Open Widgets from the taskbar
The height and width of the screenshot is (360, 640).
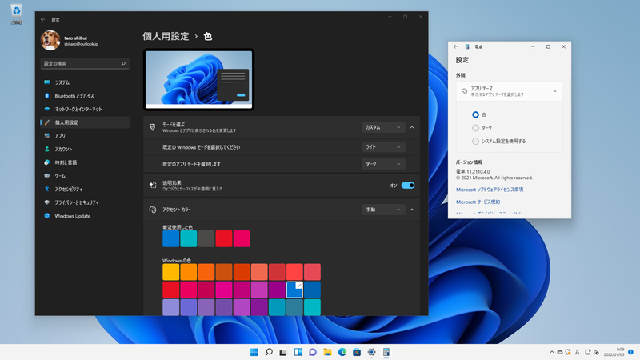click(298, 352)
